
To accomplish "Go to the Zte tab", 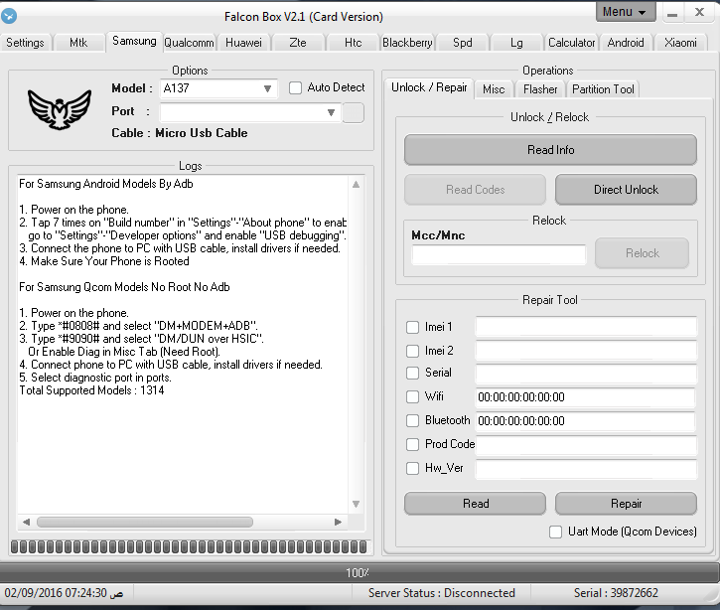I will 298,43.
